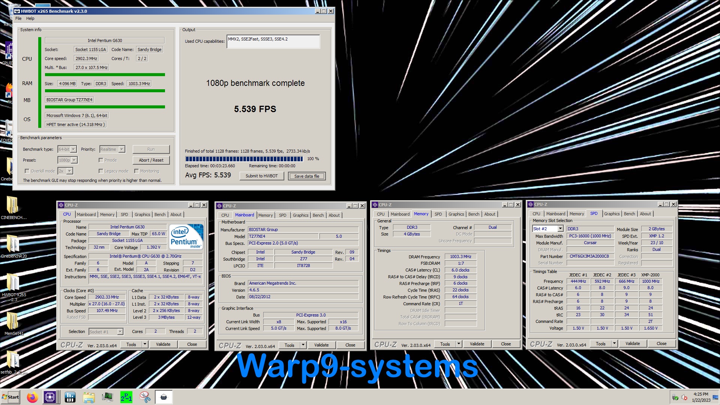Click Tools button in CPU-Z Memory window
Screen dimensions: 720x405
(x=445, y=344)
